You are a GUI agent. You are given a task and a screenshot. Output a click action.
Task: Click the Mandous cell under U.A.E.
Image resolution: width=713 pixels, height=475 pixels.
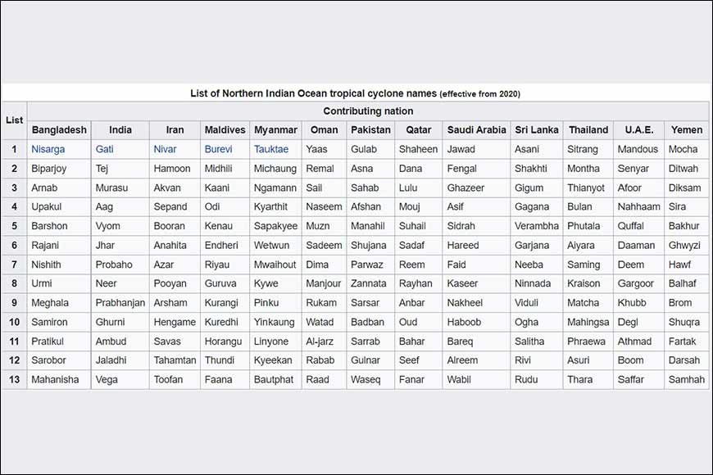click(x=638, y=149)
